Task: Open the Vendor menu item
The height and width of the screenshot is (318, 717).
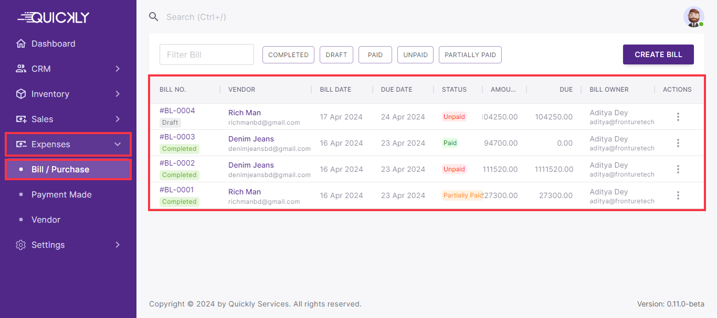Action: [x=46, y=220]
